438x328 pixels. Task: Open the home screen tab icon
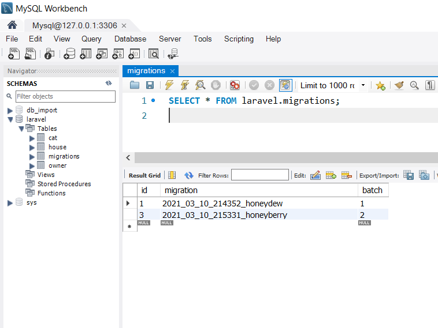[x=12, y=25]
